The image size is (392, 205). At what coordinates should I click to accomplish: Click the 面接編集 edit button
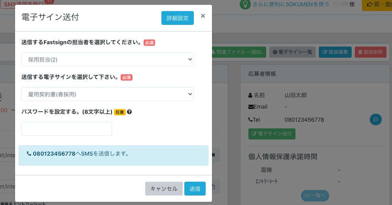point(335,52)
